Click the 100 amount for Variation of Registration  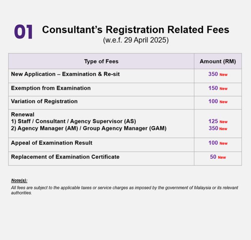[213, 101]
